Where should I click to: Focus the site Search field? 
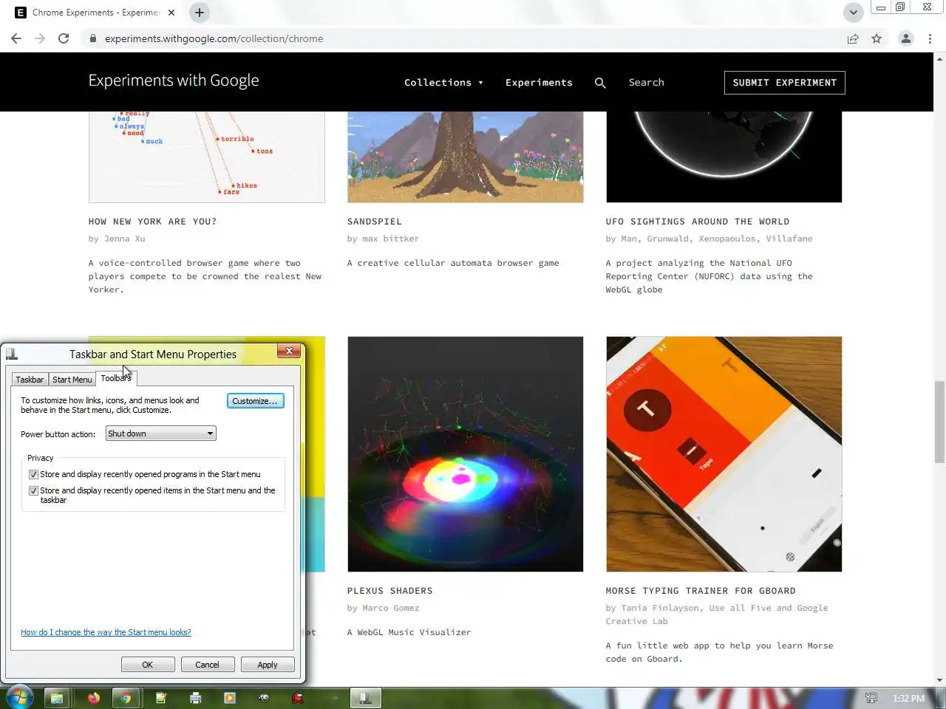(x=647, y=83)
